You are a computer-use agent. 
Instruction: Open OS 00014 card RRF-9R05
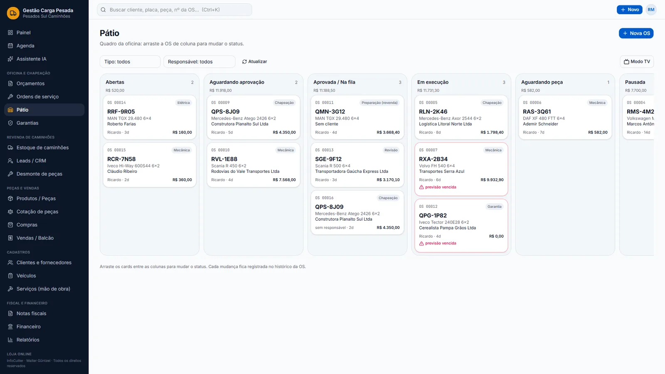coord(150,118)
